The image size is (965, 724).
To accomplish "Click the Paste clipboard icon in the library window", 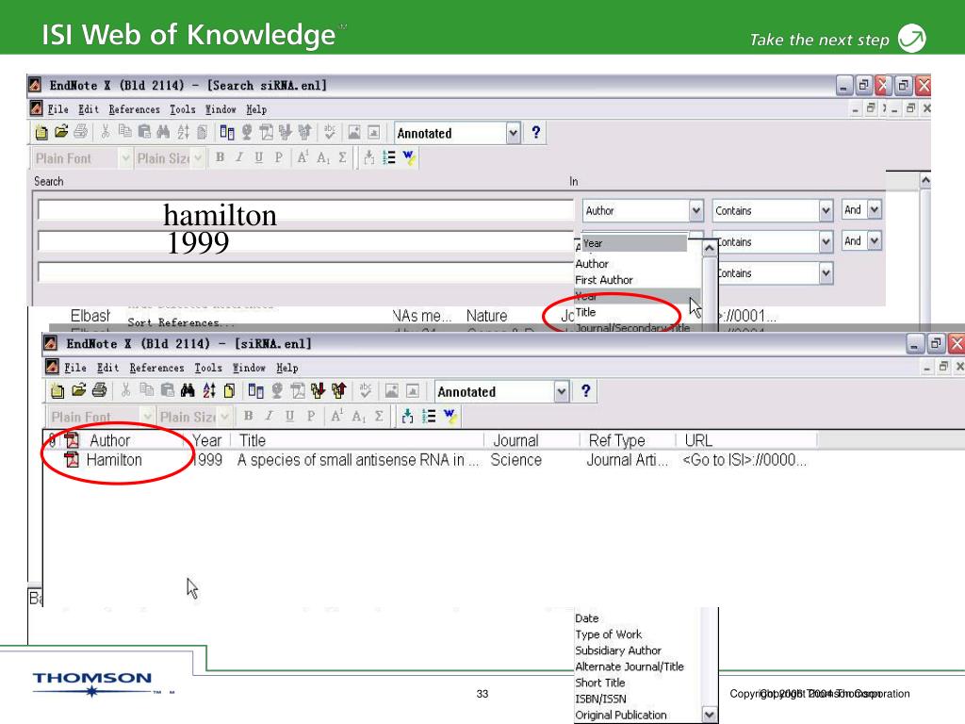I will [x=168, y=391].
